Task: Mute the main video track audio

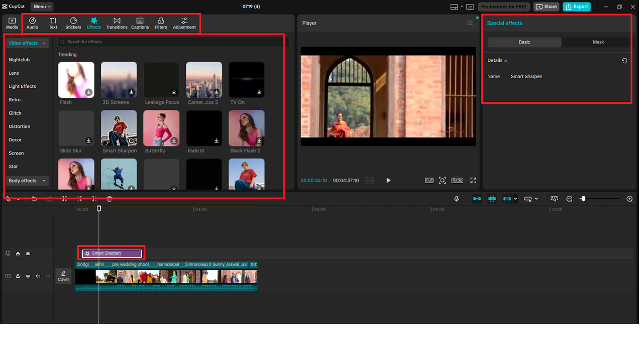Action: 38,276
